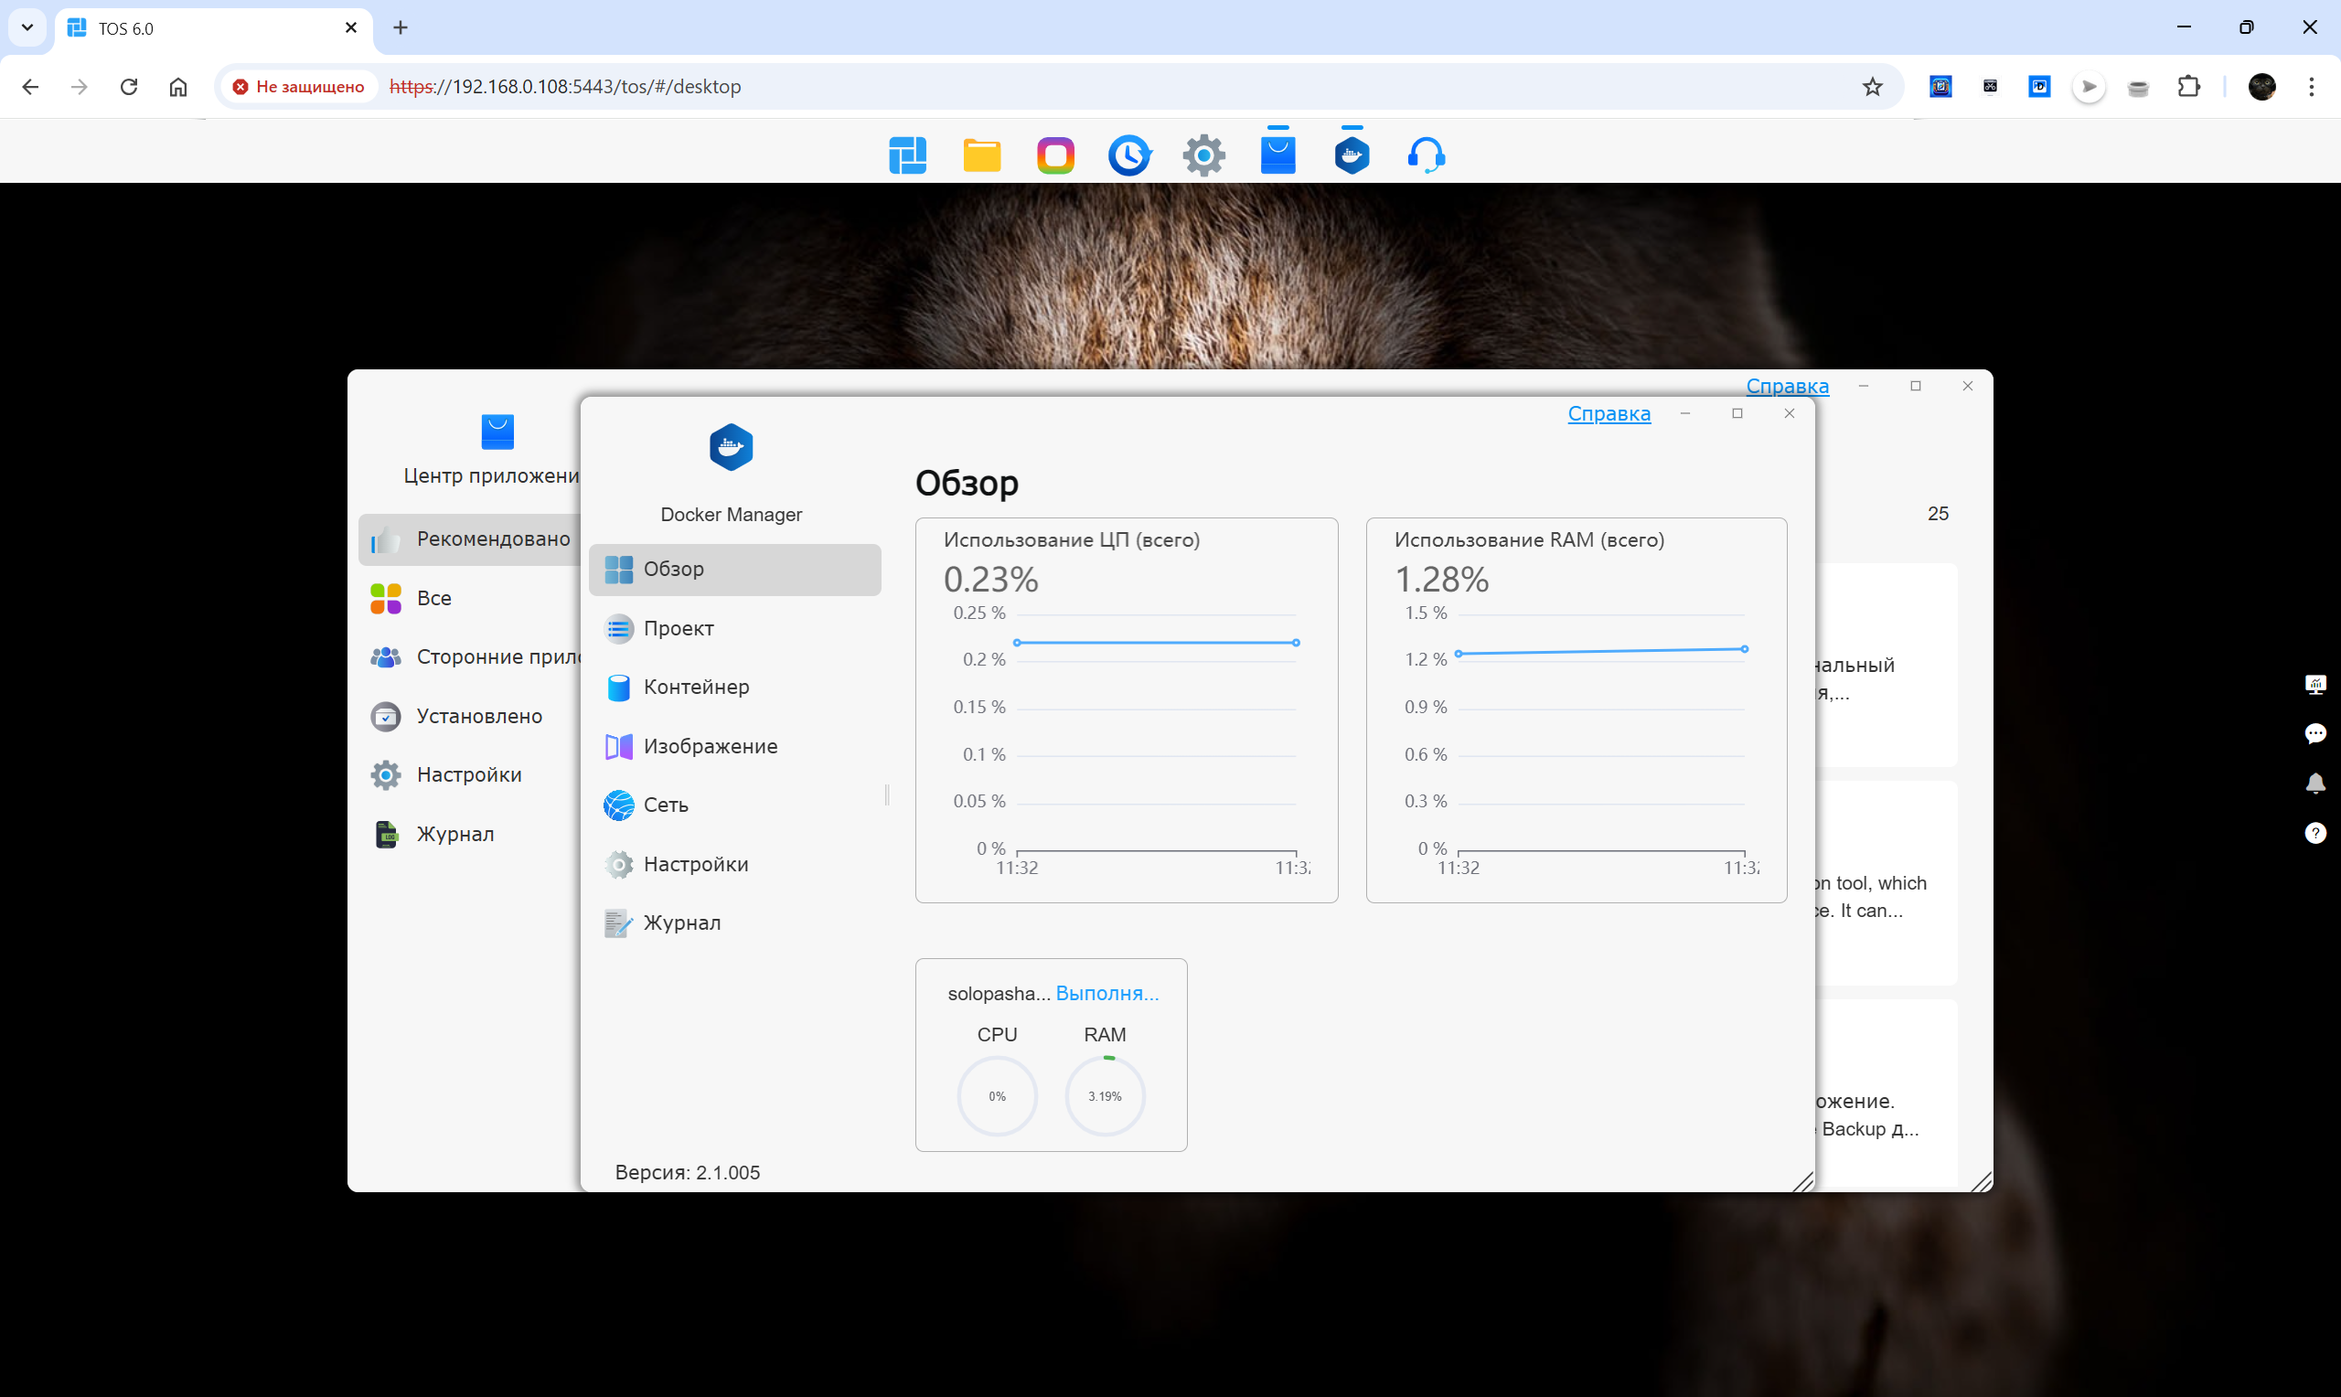
Task: Click the notification bell on right edge
Action: [2315, 784]
